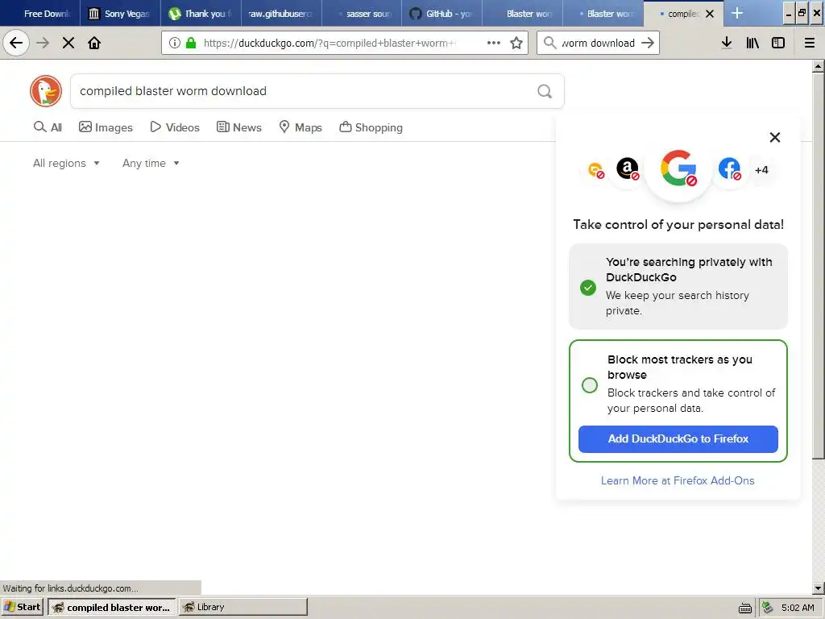Select the Images results category
825x619 pixels.
pyautogui.click(x=106, y=127)
